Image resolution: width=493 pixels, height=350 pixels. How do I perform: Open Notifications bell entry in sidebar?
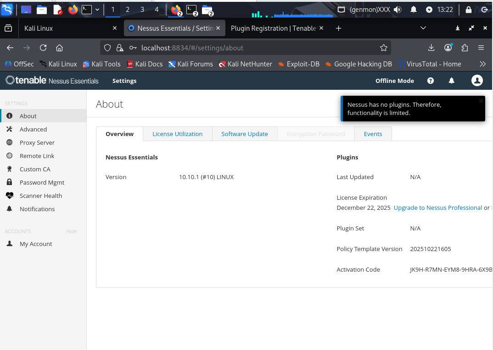pos(43,209)
